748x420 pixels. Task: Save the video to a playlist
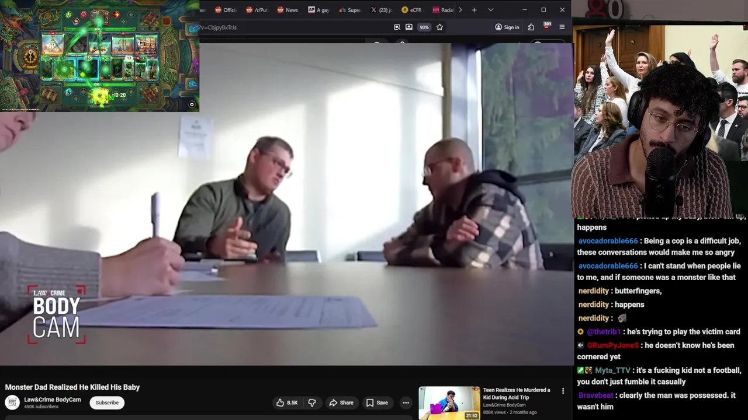[377, 402]
